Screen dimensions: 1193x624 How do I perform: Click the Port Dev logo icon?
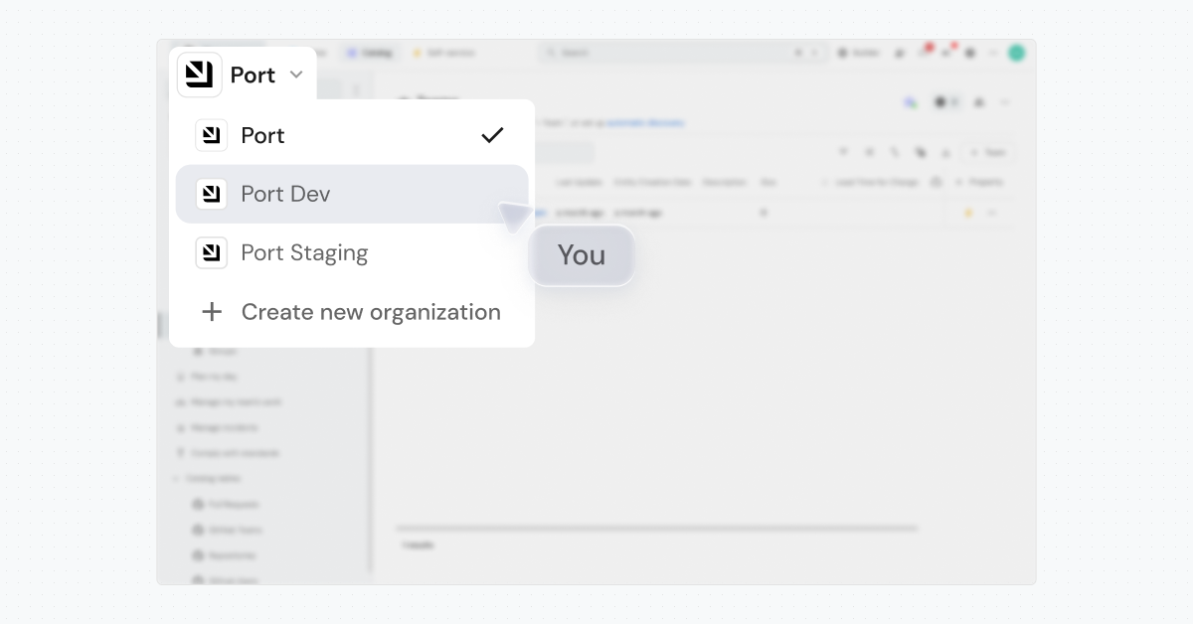click(x=212, y=194)
